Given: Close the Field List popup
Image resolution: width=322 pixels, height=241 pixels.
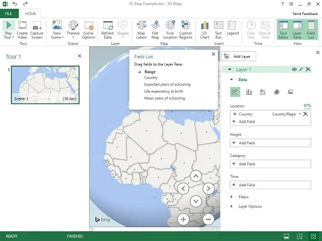Looking at the screenshot, I should pos(214,54).
